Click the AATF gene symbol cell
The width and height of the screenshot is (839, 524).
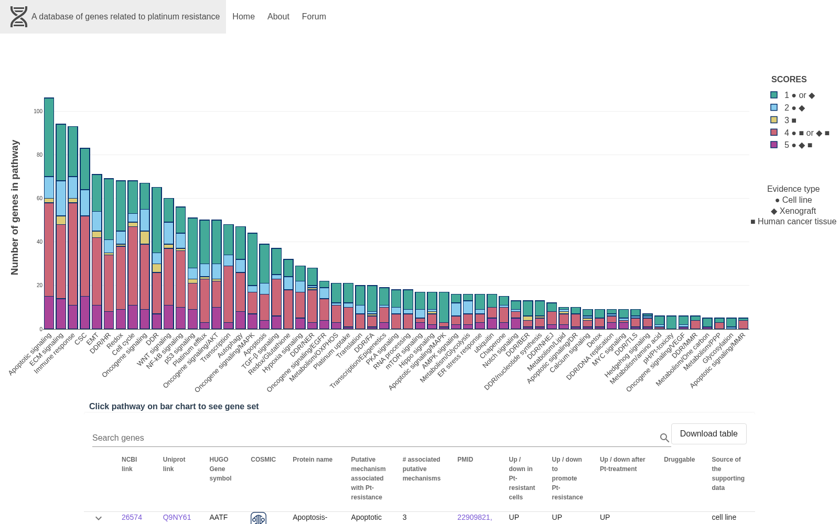click(219, 517)
